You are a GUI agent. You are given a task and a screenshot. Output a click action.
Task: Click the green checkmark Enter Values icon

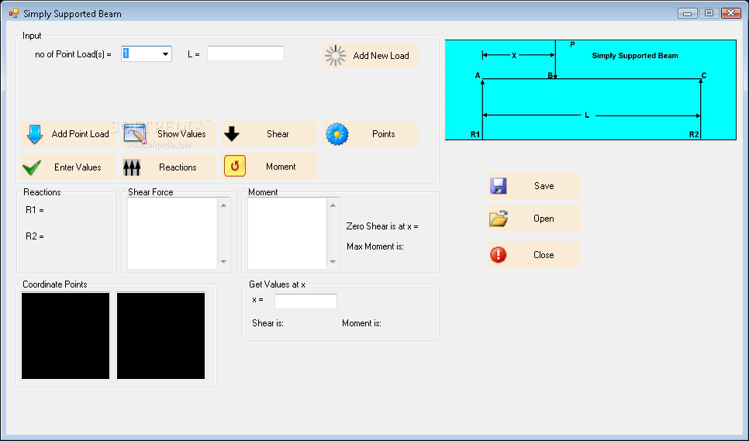32,167
